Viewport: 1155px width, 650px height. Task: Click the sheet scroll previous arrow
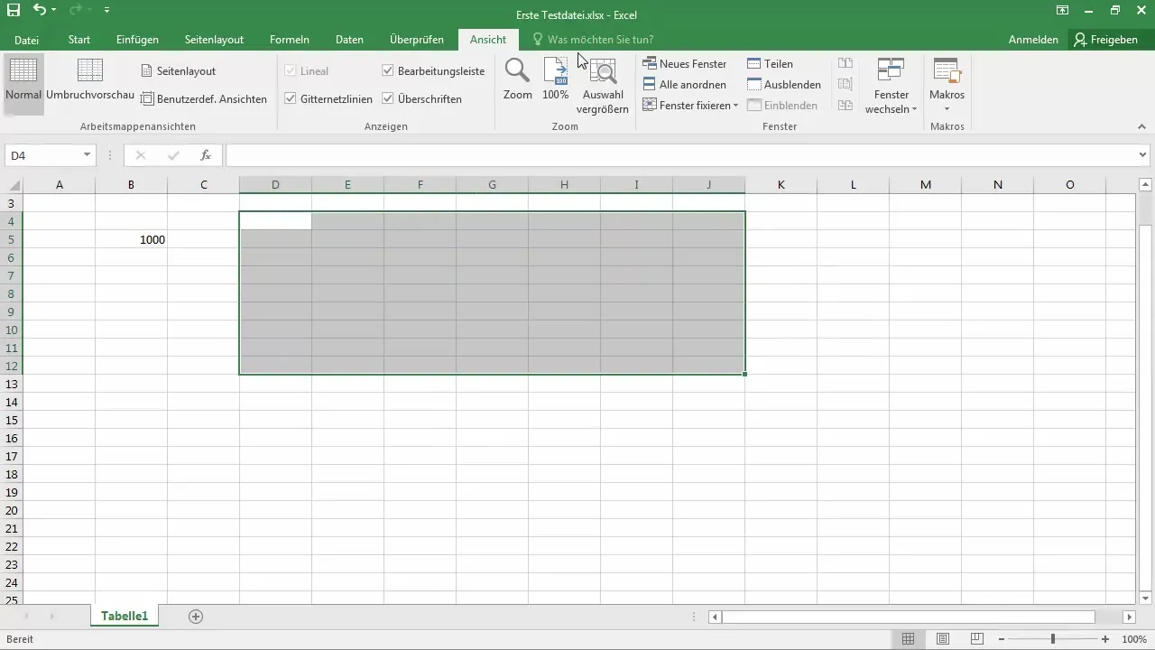click(26, 617)
